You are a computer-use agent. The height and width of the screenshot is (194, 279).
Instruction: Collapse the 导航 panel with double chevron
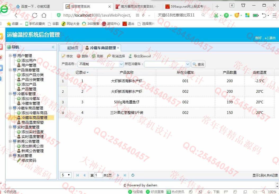coord(53,47)
